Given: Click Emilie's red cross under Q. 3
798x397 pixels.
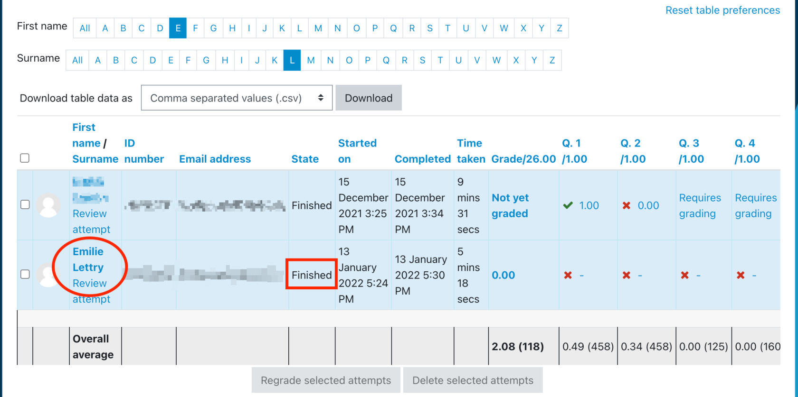Looking at the screenshot, I should [684, 275].
